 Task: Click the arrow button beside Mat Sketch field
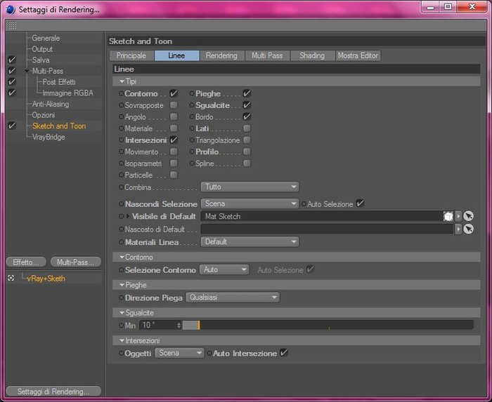tap(458, 216)
